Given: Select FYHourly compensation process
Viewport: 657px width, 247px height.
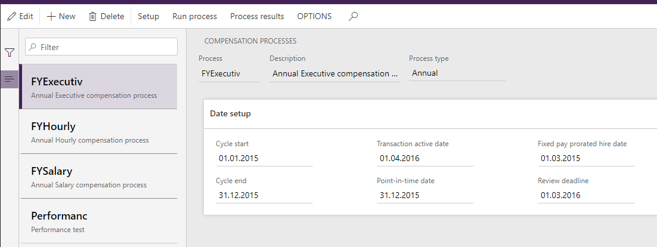Looking at the screenshot, I should 98,132.
